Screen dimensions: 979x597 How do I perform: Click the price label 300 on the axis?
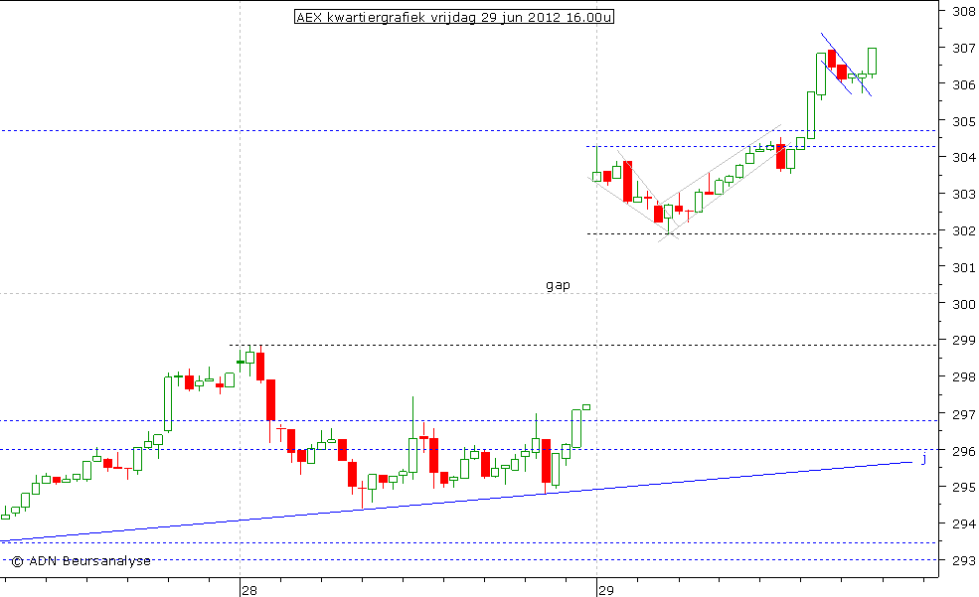pos(964,304)
